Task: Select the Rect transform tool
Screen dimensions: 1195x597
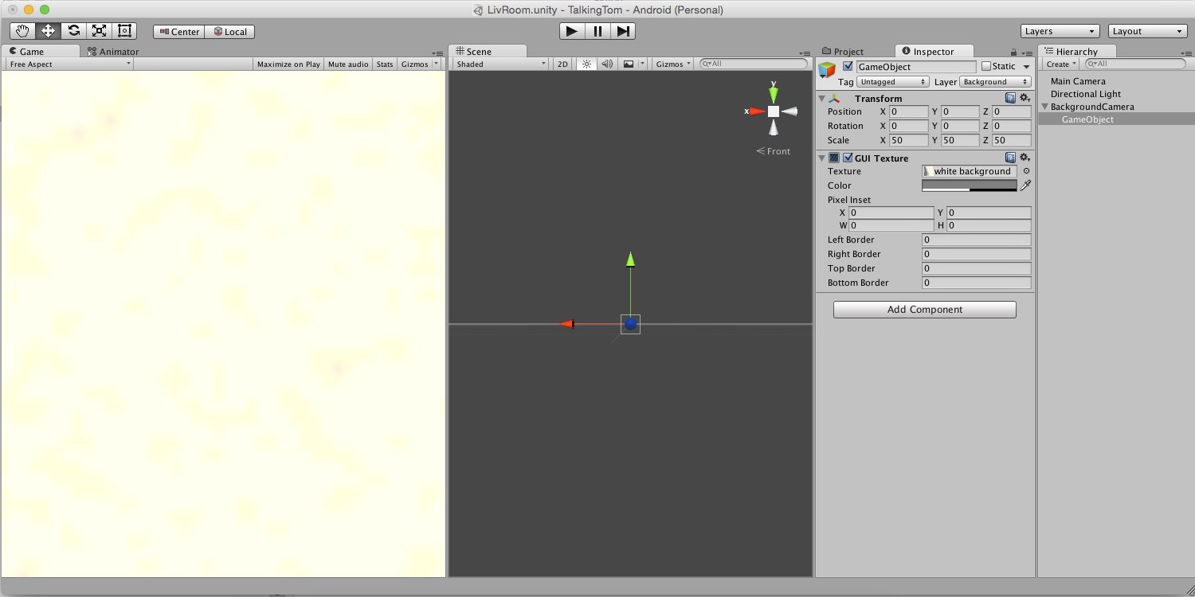Action: coord(124,31)
